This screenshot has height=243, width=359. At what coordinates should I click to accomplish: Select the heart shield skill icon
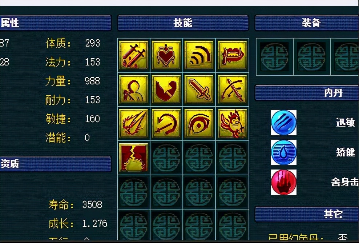tap(166, 55)
